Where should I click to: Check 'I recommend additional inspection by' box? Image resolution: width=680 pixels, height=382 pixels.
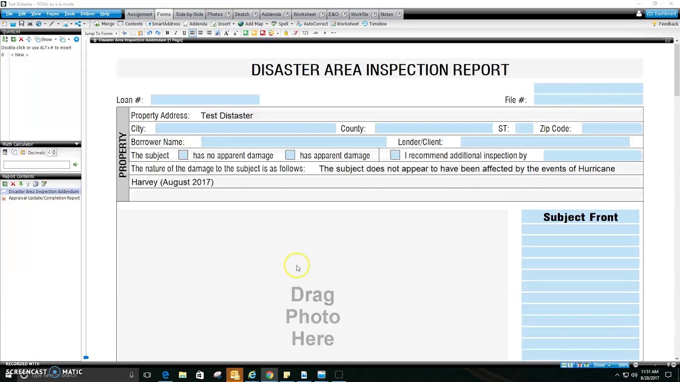tap(395, 155)
